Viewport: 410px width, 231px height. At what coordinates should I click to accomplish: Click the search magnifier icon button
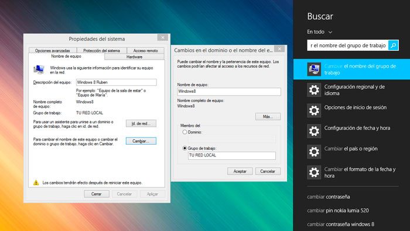393,45
